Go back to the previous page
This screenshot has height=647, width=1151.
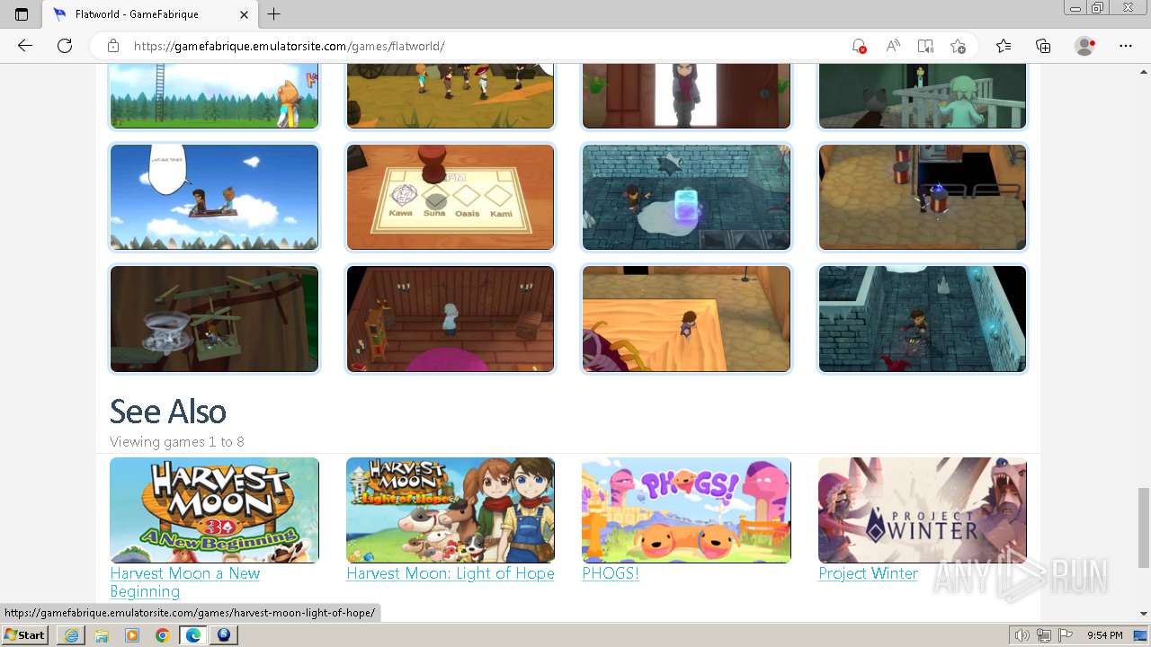point(25,46)
